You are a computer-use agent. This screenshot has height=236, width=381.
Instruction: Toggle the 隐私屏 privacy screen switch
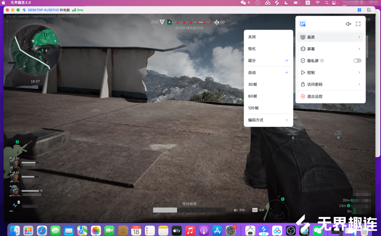click(357, 61)
